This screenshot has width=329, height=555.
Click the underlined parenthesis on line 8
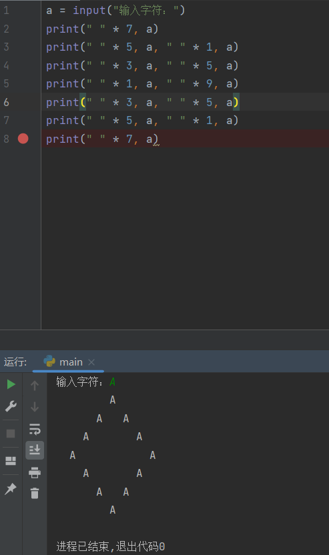[x=156, y=139]
